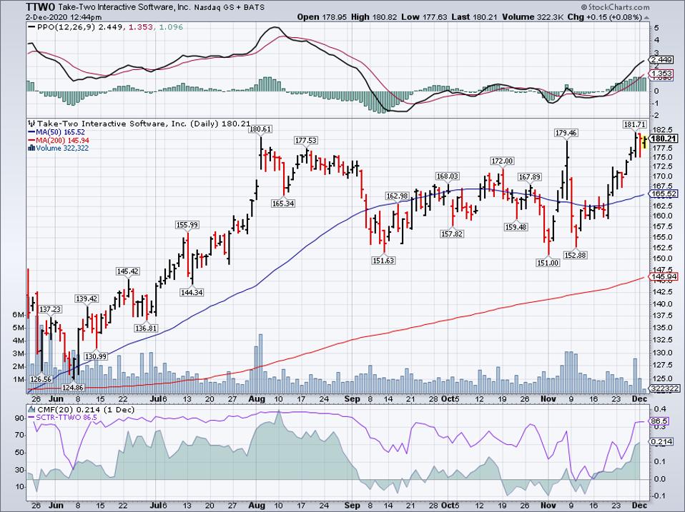Screen dimensions: 685x512
Task: Select the 152.88 price label
Action: click(576, 255)
